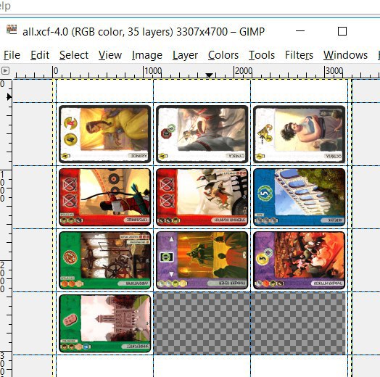Open the View menu
The image size is (380, 377).
tap(110, 55)
